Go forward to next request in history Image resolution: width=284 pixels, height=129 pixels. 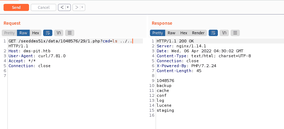(x=77, y=7)
